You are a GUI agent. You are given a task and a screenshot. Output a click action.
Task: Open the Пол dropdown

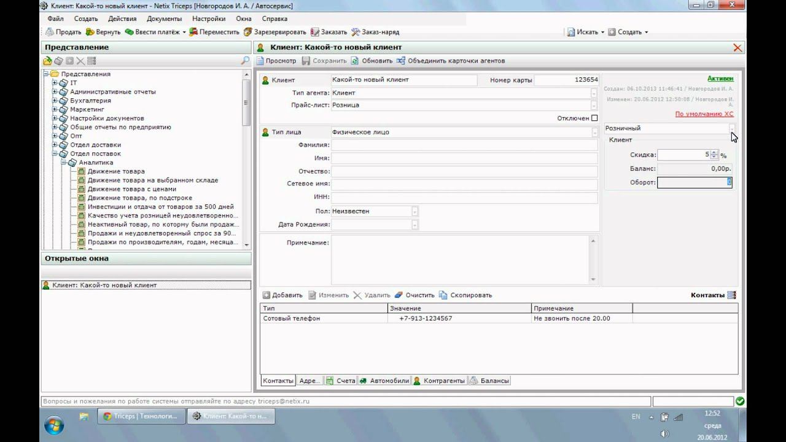coord(414,211)
